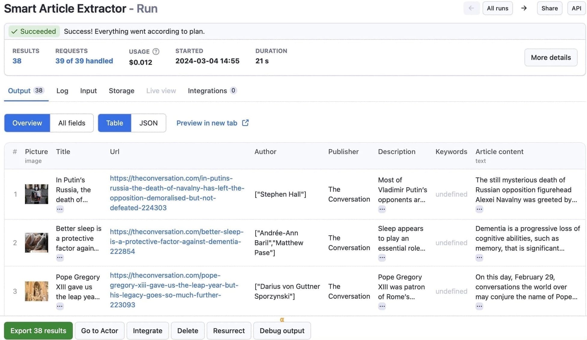The height and width of the screenshot is (340, 587).
Task: Switch output format to JSON
Action: click(148, 123)
